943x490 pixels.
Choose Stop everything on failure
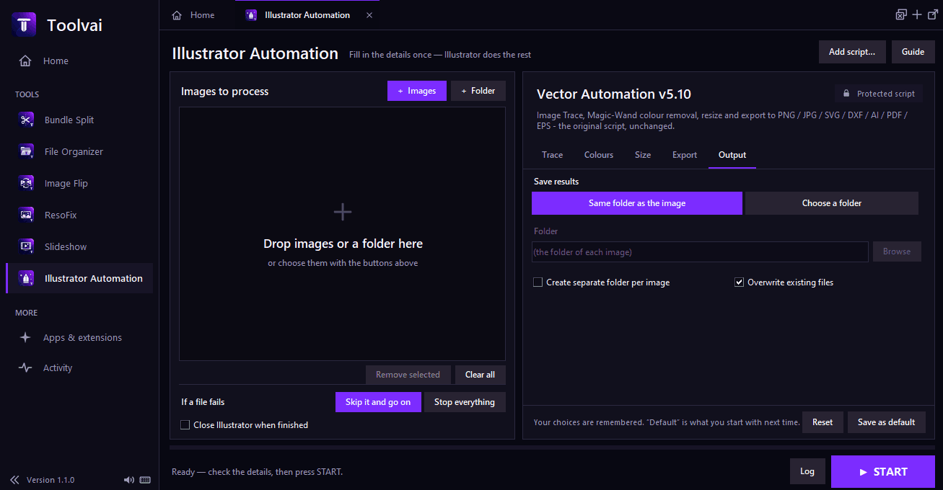coord(465,402)
